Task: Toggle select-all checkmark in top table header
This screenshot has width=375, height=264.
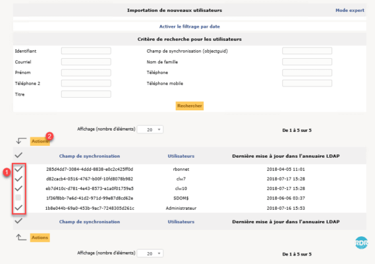Action: click(x=18, y=155)
